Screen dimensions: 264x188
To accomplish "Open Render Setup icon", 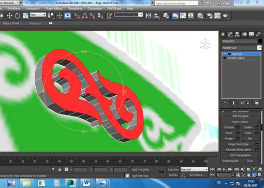I will (x=210, y=16).
